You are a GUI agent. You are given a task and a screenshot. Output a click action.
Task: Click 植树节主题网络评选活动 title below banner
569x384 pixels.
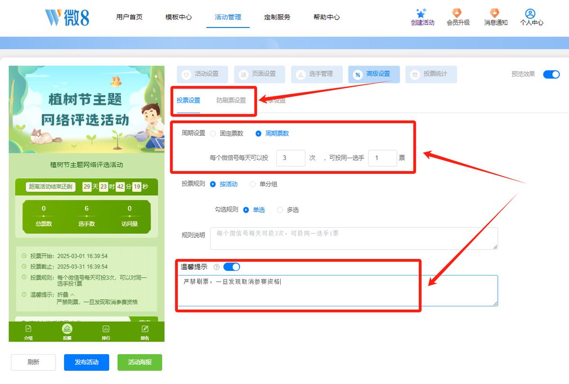tap(86, 165)
